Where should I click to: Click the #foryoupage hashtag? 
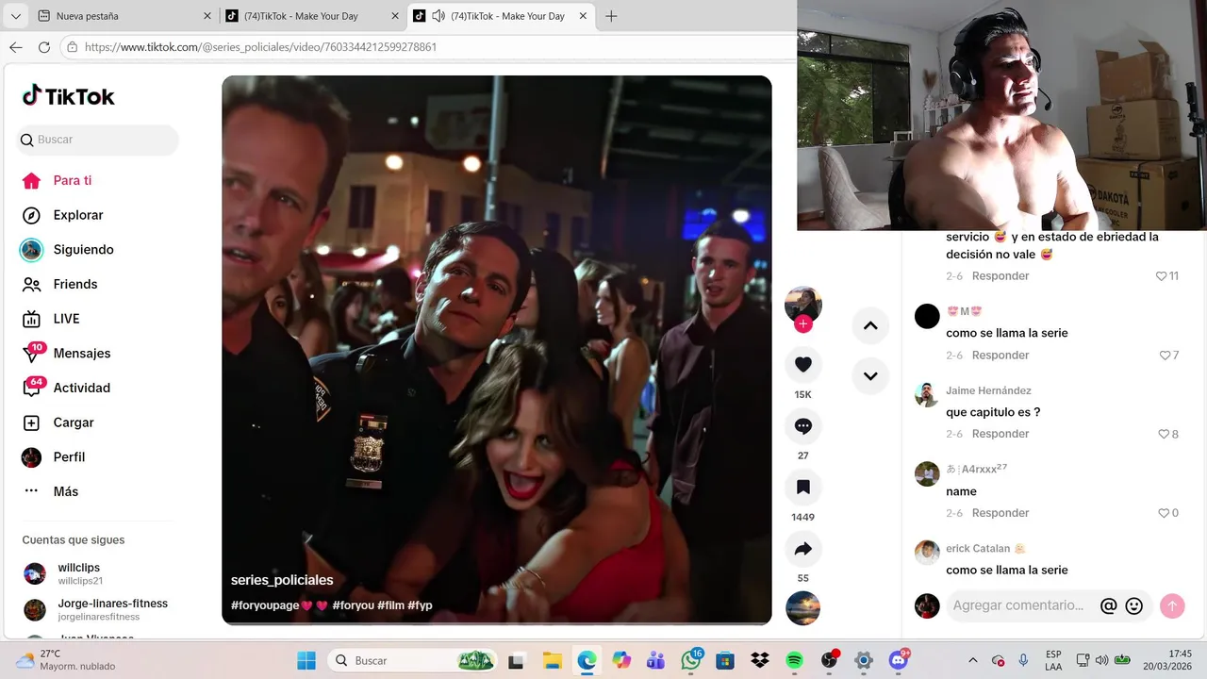click(x=265, y=605)
